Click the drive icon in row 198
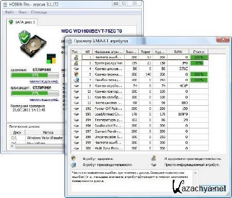 76,137
